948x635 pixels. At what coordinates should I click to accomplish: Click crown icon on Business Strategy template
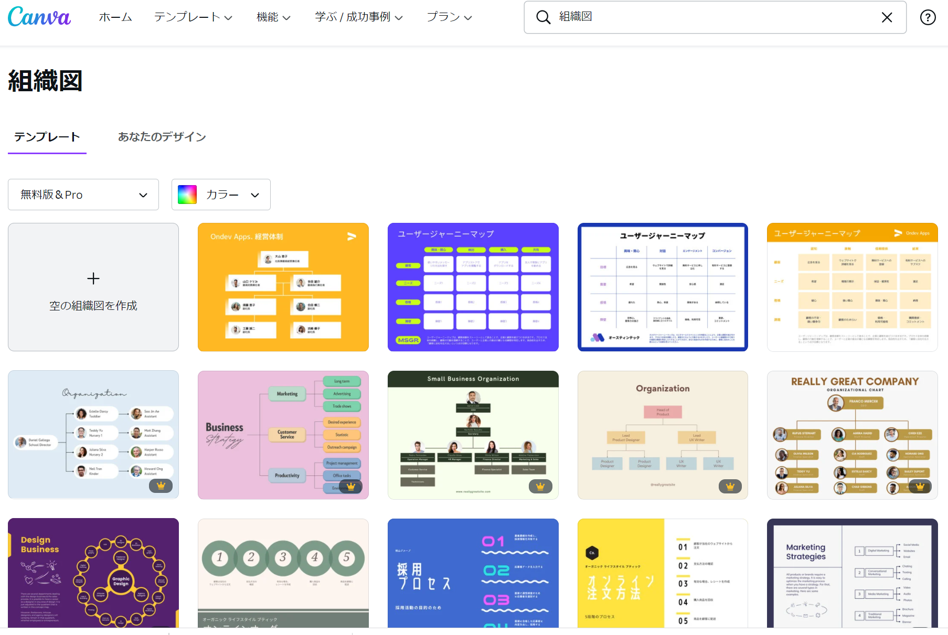click(350, 487)
